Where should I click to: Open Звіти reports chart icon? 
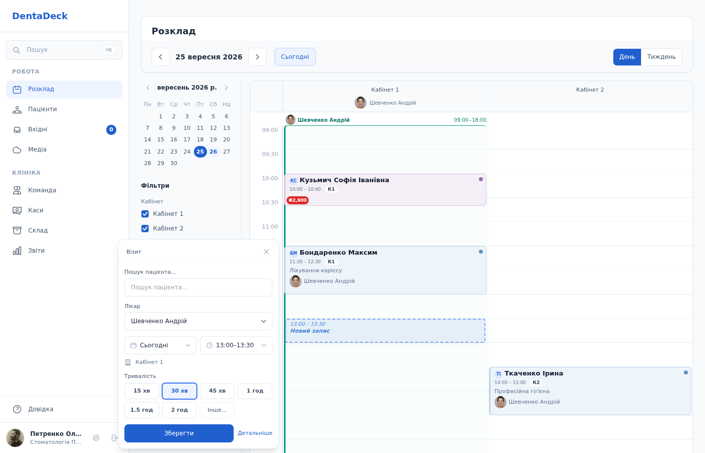click(17, 251)
